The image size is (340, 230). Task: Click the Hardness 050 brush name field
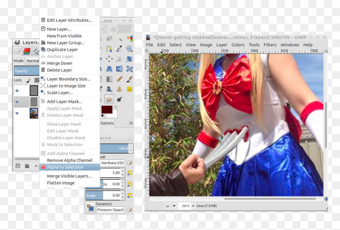click(x=112, y=163)
